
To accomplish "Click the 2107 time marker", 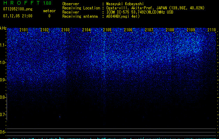I will coord(149,30).
